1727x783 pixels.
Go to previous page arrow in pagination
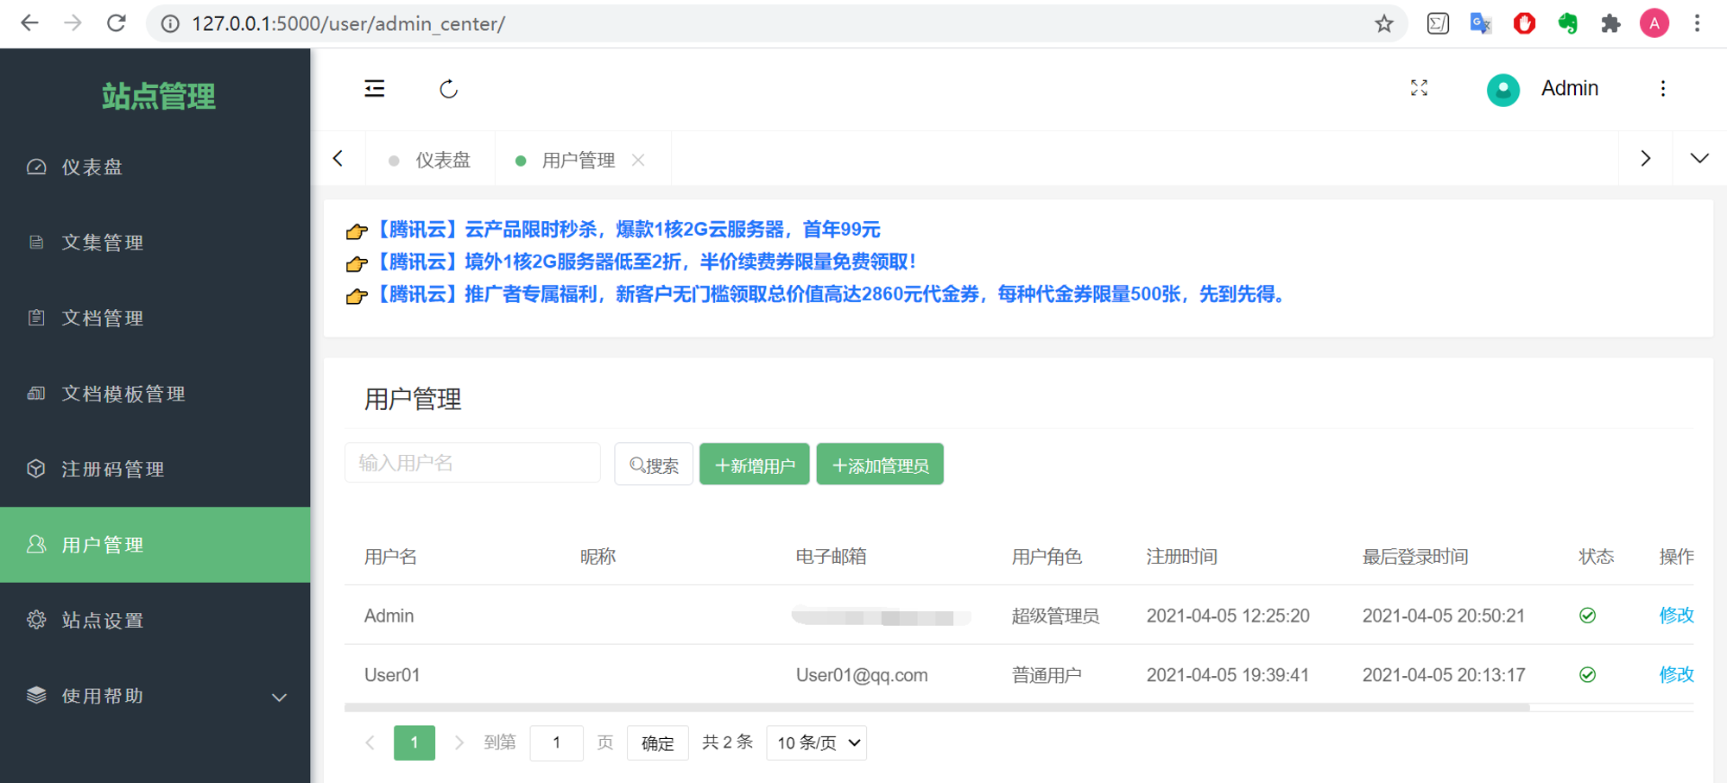pos(370,742)
